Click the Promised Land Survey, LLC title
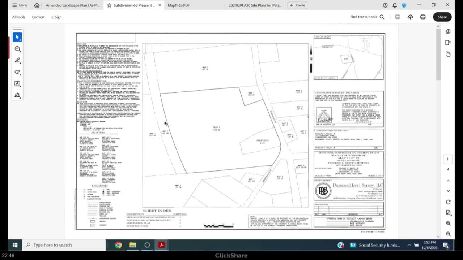This screenshot has height=260, width=463. [358, 185]
